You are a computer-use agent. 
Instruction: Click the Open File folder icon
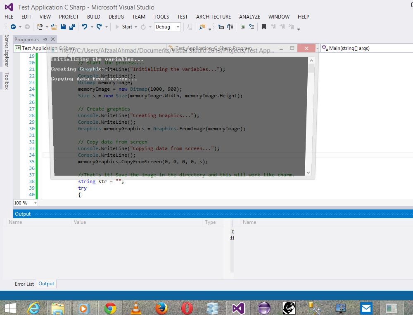54,27
